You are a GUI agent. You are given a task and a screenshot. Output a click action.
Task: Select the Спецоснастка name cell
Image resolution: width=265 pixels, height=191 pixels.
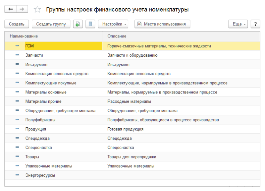point(38,148)
